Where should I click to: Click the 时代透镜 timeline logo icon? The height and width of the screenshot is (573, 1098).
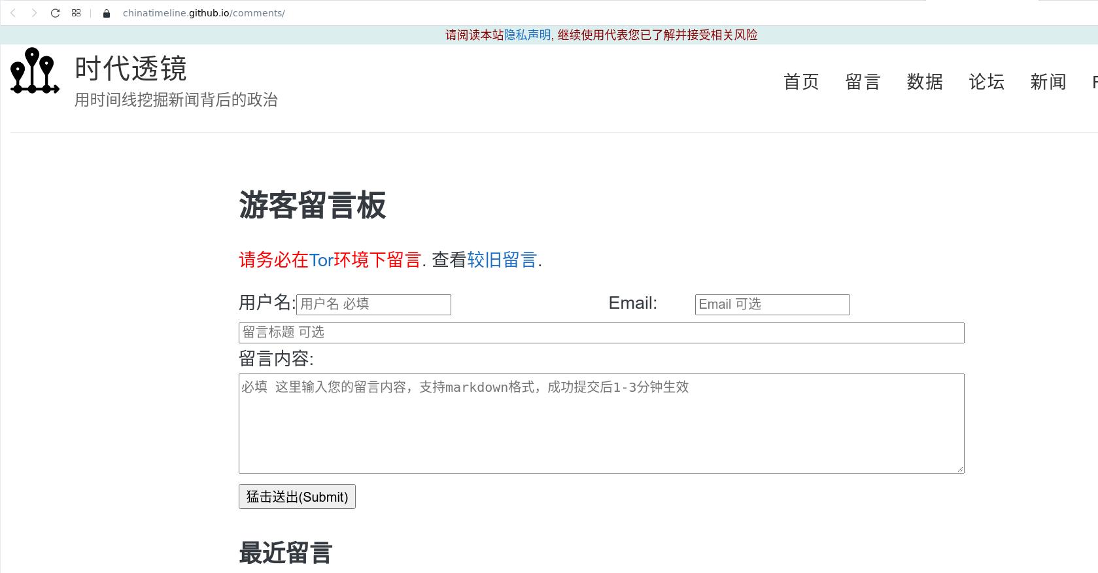pos(35,71)
